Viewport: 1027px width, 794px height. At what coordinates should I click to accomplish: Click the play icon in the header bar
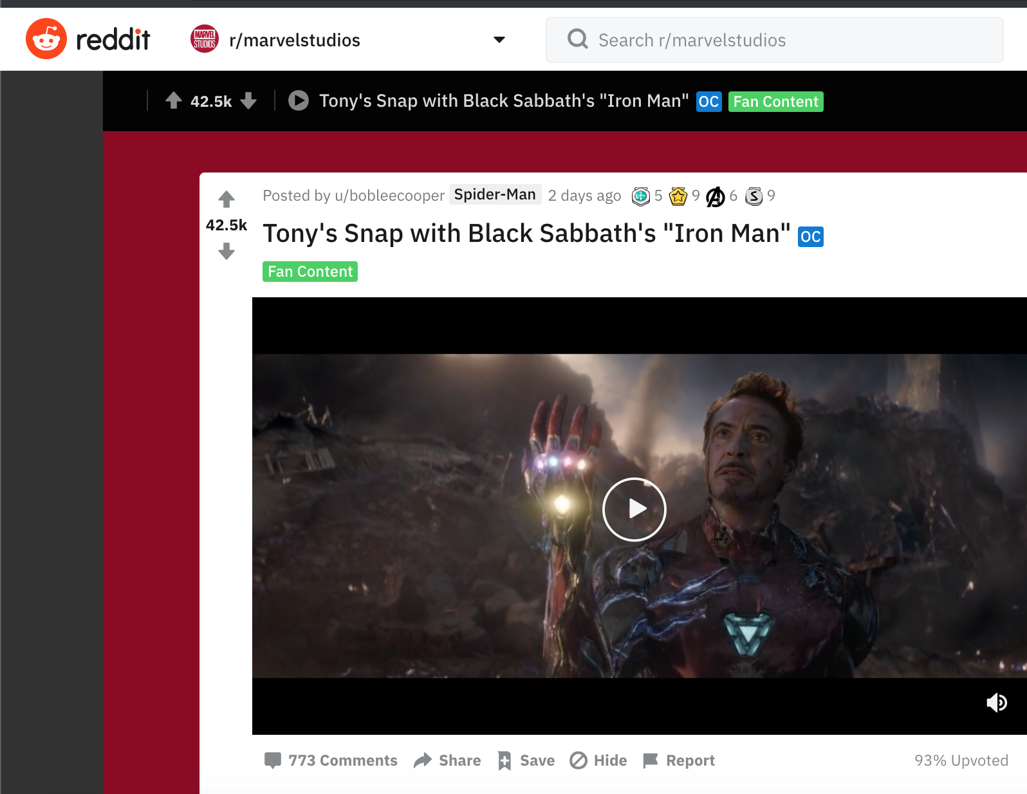pos(299,100)
